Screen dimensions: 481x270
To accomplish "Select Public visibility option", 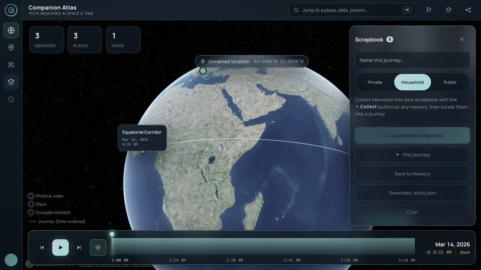I will pyautogui.click(x=450, y=82).
